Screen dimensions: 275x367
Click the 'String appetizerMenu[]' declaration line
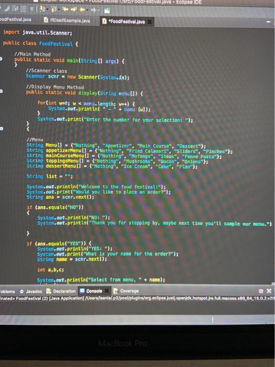(130, 151)
